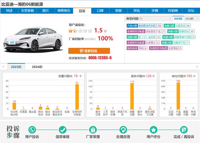Click the 厂家受理 clipboard step icon
This screenshot has width=200, height=143.
point(93,130)
